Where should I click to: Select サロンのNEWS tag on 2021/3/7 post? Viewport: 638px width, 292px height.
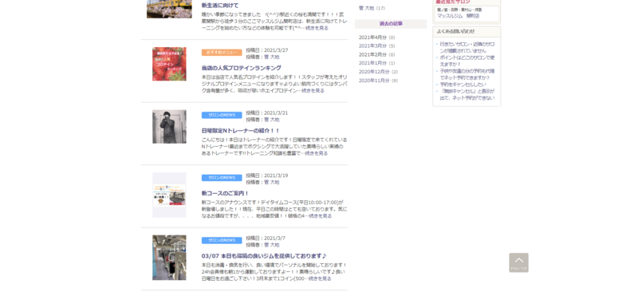[222, 241]
